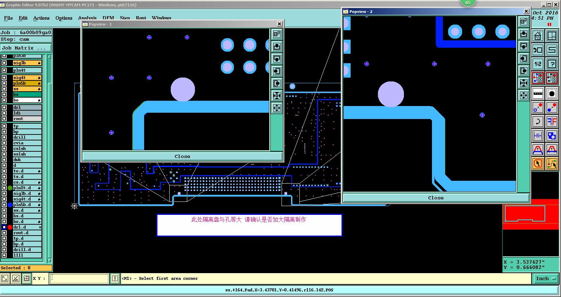Click the blue color dot of pln5b.d

tap(10, 205)
